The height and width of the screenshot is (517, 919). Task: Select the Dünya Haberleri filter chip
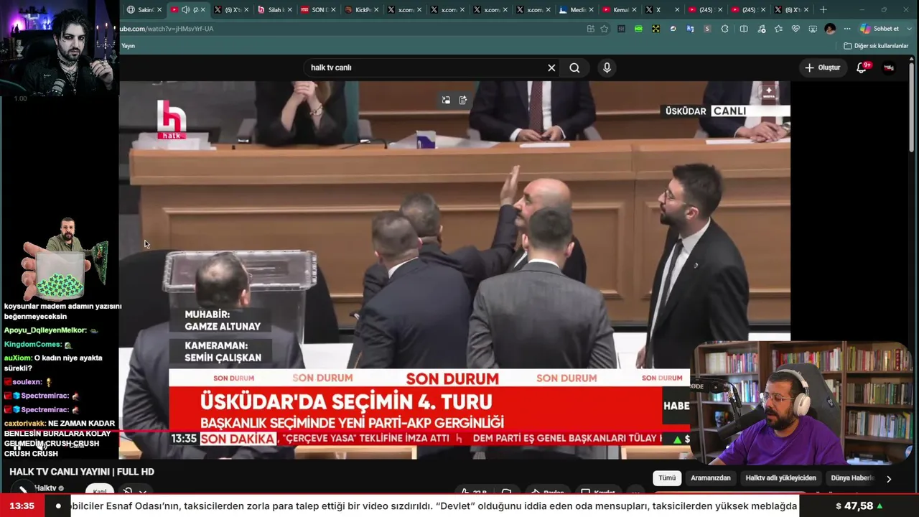tap(853, 478)
